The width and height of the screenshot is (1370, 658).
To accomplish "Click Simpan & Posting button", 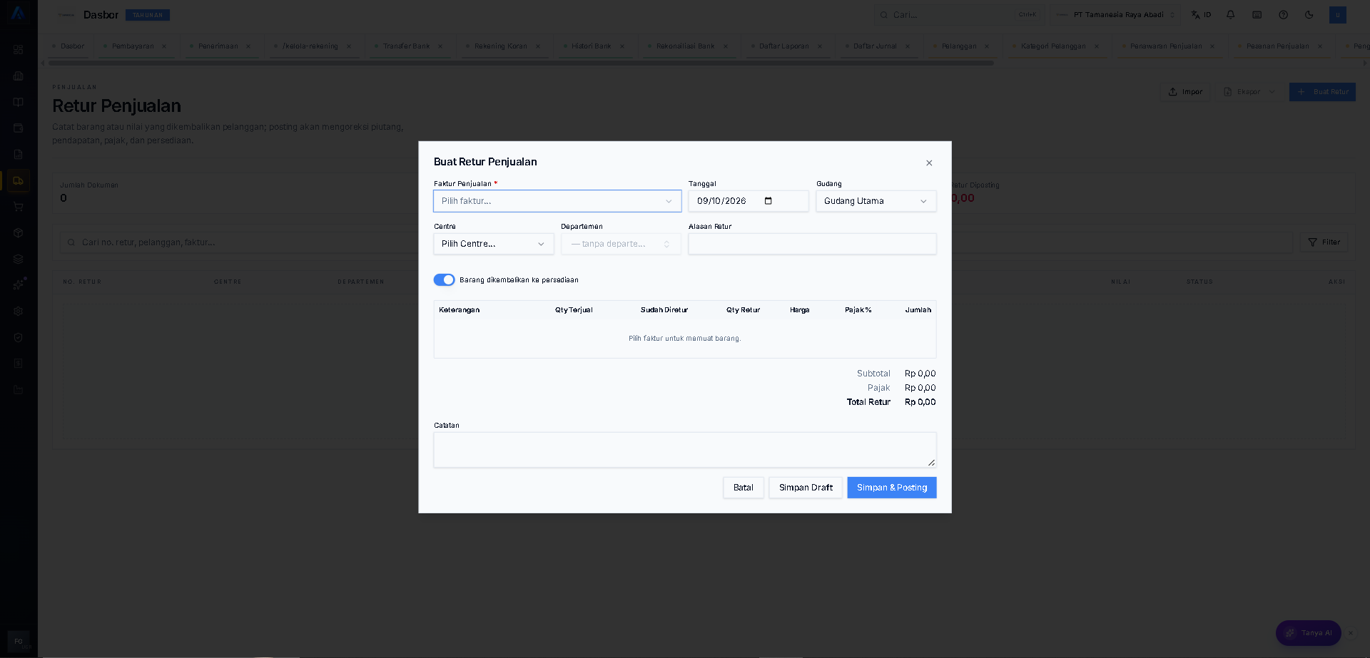I will click(x=892, y=488).
